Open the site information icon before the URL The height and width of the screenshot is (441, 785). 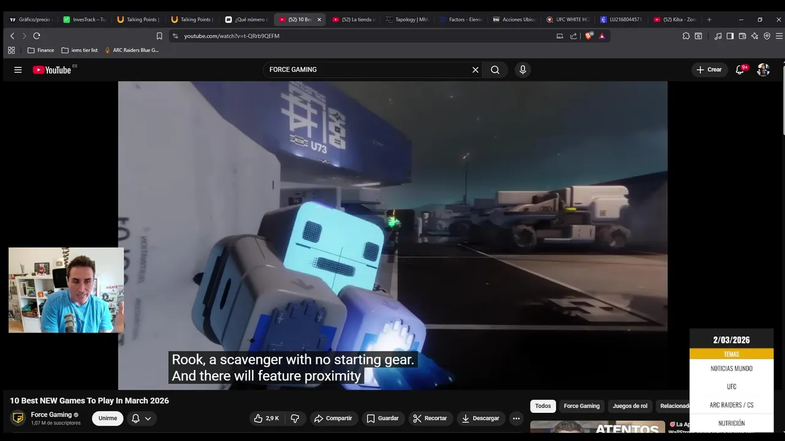coord(175,36)
